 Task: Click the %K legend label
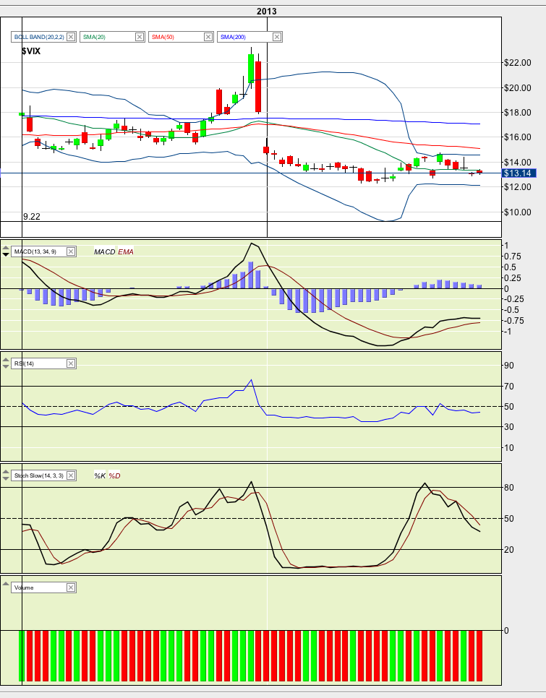[x=100, y=476]
